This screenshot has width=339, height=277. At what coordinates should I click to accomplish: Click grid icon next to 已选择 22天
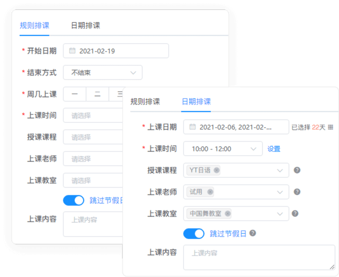tap(331, 127)
